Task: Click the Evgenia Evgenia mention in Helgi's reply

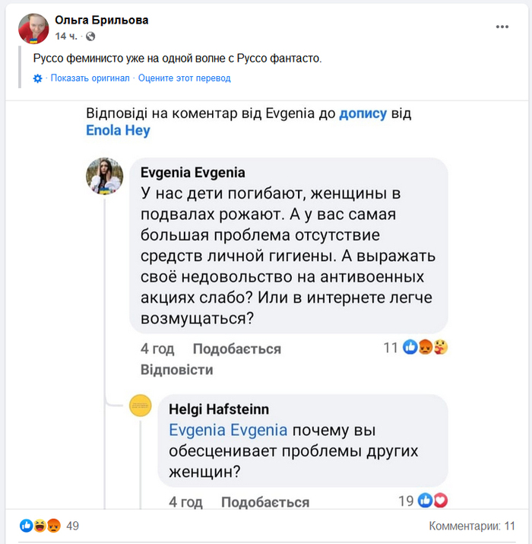Action: point(227,430)
